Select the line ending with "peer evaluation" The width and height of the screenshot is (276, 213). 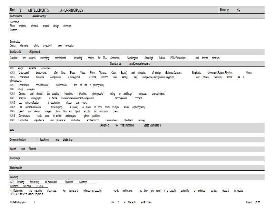click(x=42, y=45)
